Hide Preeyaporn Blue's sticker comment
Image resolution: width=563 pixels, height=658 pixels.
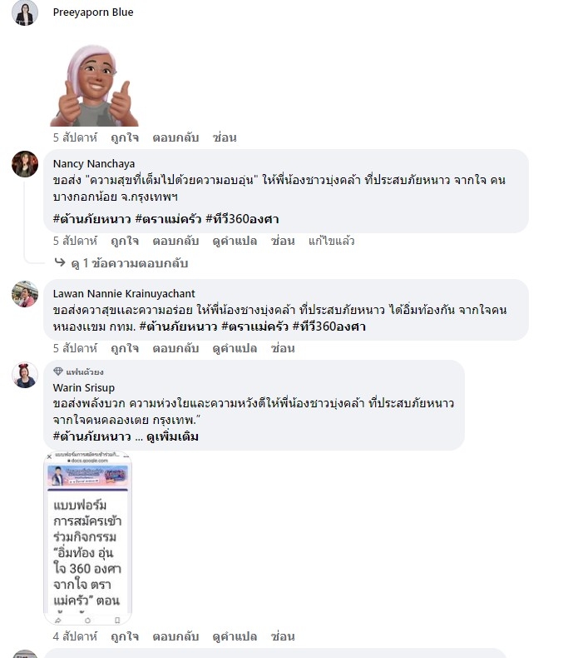(x=225, y=137)
